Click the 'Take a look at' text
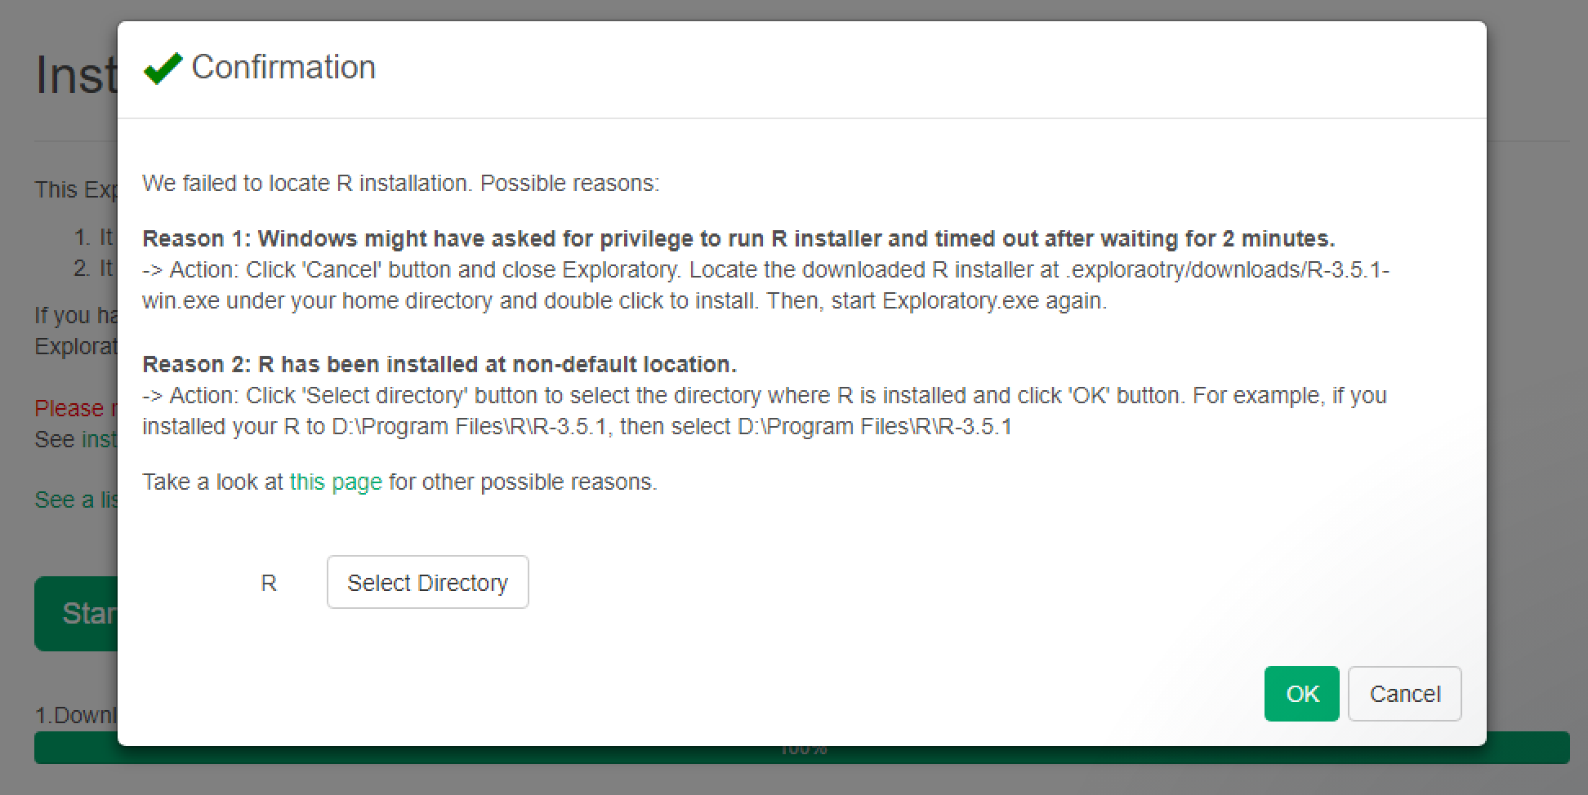 tap(212, 482)
